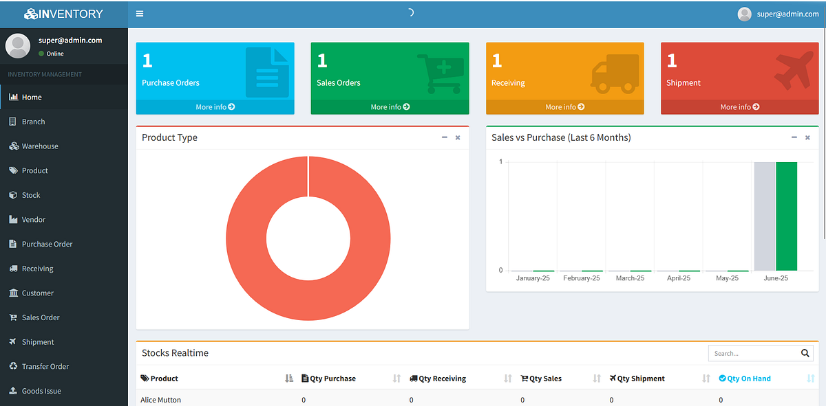Click the Receiving truck icon in sidebar
826x406 pixels.
[13, 269]
